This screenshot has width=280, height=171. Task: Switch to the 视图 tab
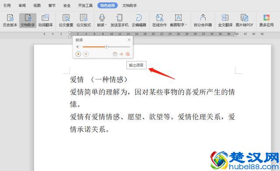37,6
